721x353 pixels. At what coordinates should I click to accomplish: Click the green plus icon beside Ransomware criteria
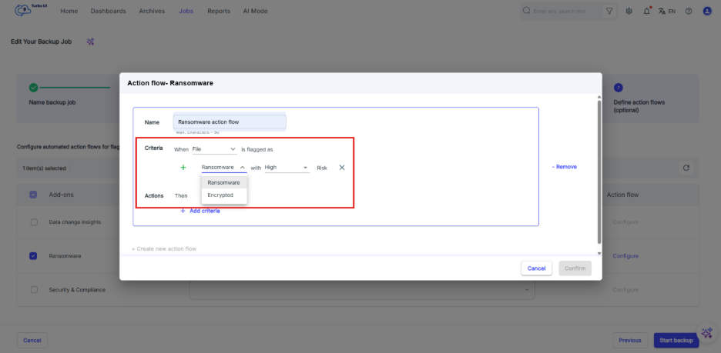pyautogui.click(x=183, y=167)
